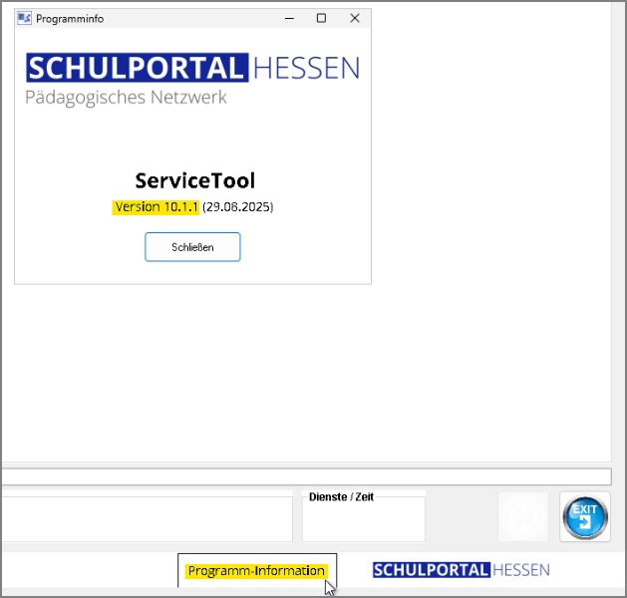Image resolution: width=627 pixels, height=598 pixels.
Task: Click the Programminfo title bar text
Action: click(70, 19)
